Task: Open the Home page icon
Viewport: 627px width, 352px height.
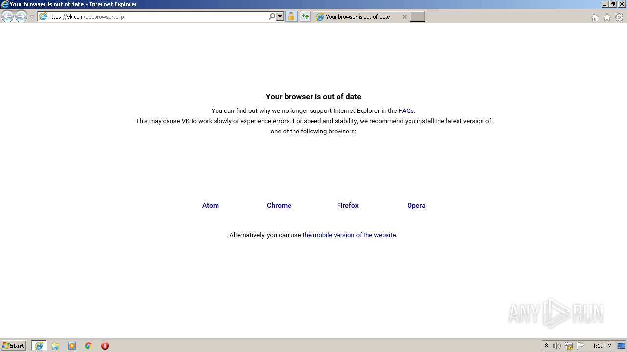Action: tap(595, 17)
